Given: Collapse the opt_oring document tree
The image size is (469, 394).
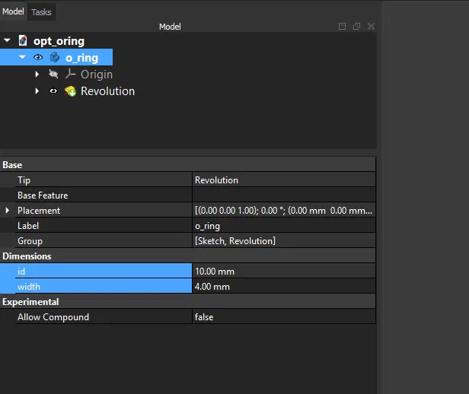Looking at the screenshot, I should (8, 41).
